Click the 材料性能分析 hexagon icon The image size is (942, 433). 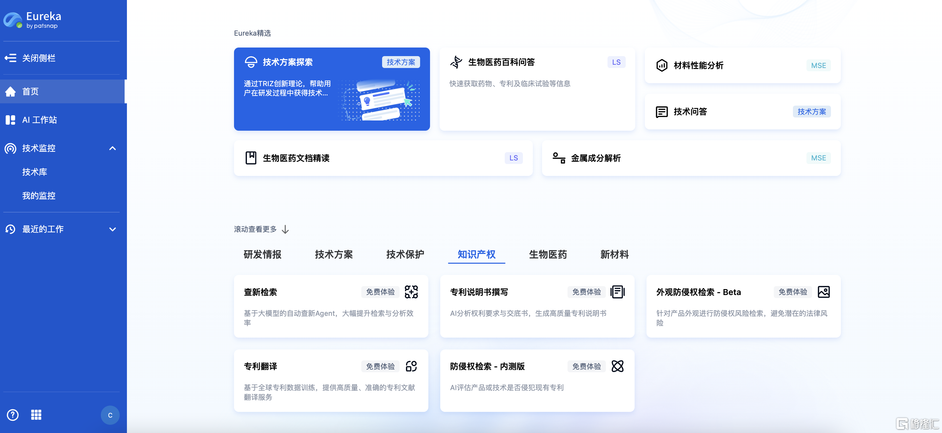(662, 65)
